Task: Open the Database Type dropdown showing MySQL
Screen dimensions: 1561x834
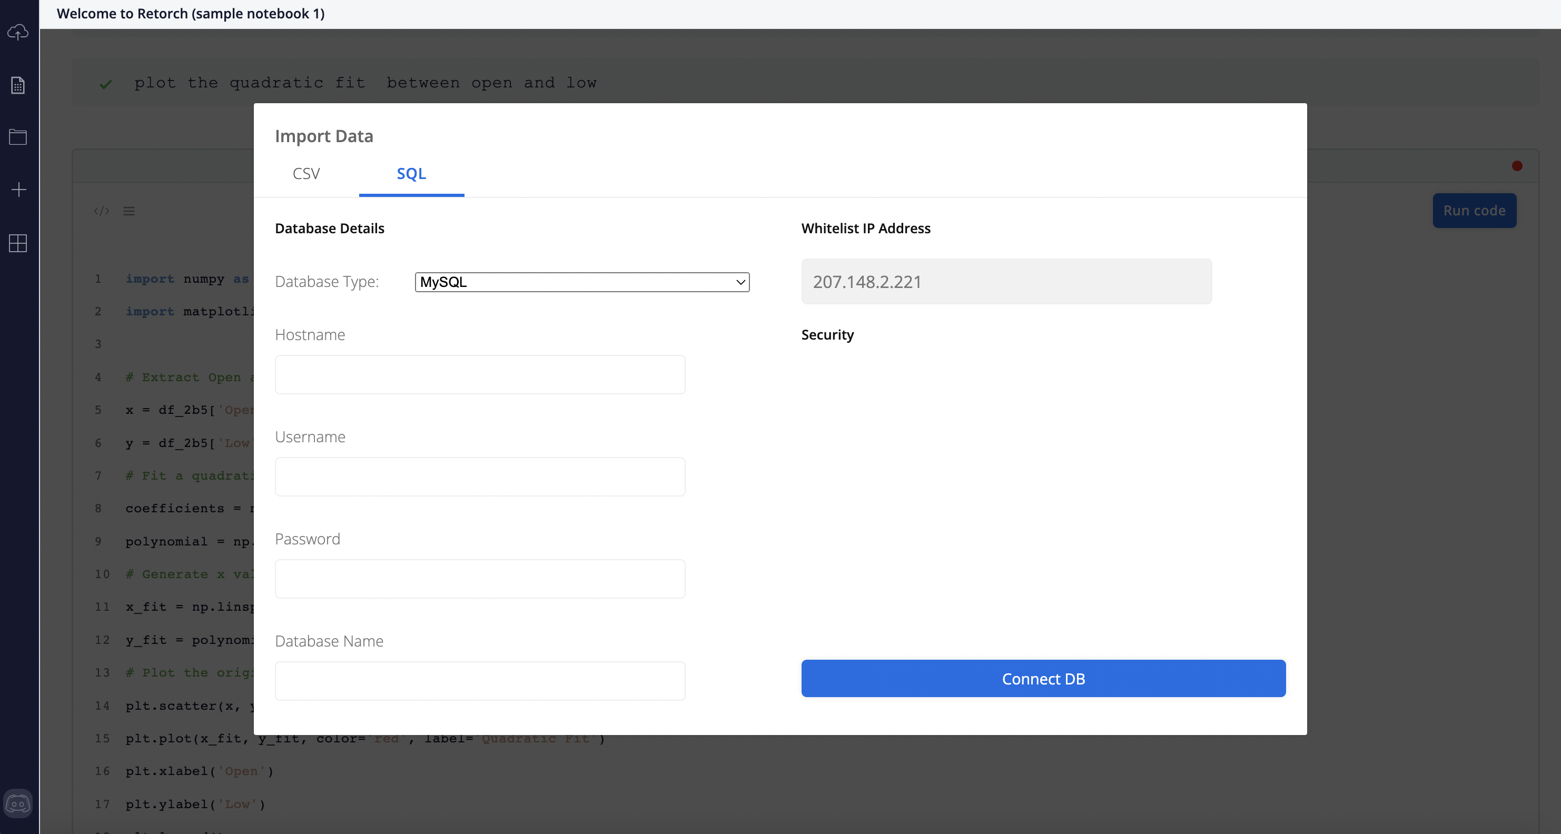Action: [582, 282]
